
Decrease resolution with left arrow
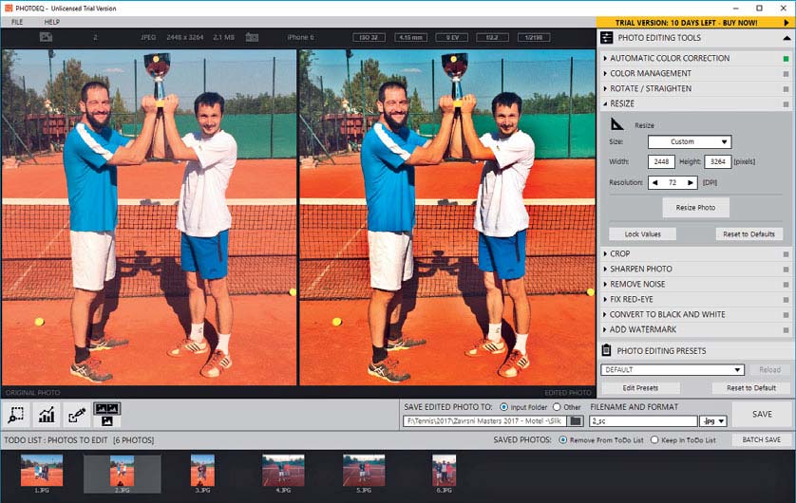click(x=654, y=182)
